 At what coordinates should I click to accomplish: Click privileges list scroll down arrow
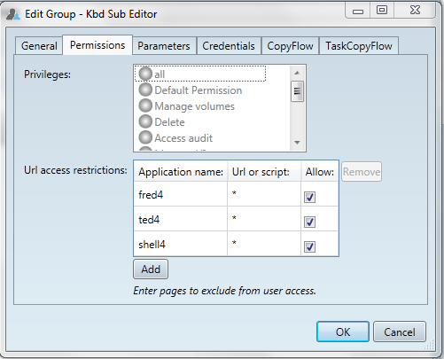pyautogui.click(x=297, y=143)
